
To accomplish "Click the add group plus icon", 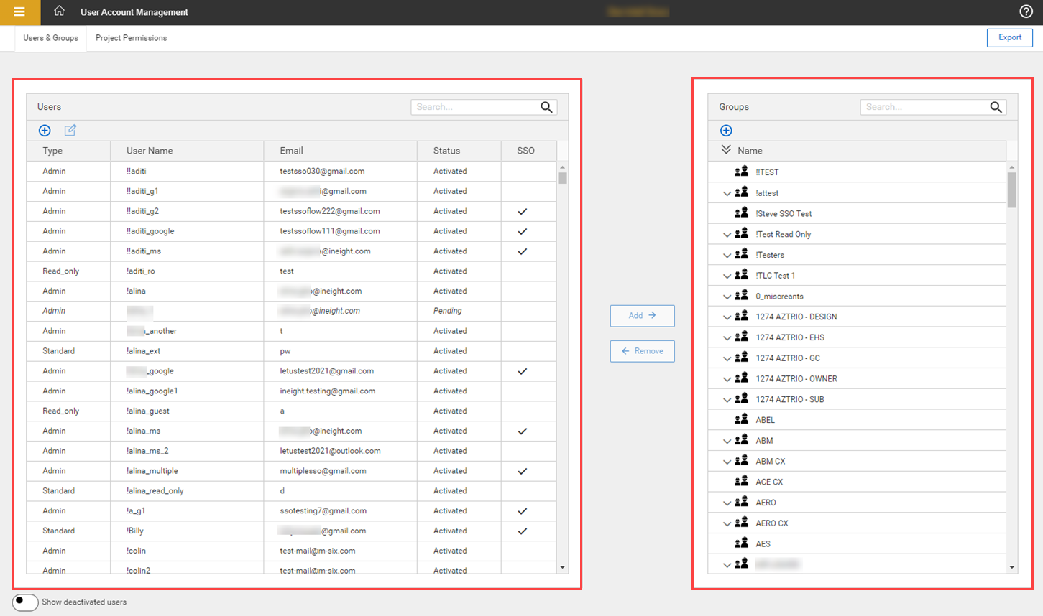I will tap(726, 130).
